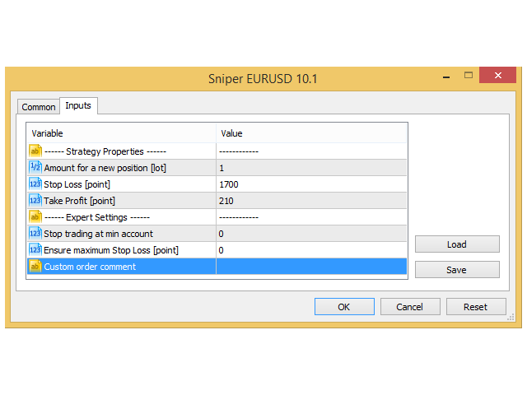This screenshot has width=527, height=395.
Task: Click the Variable column header
Action: (121, 133)
